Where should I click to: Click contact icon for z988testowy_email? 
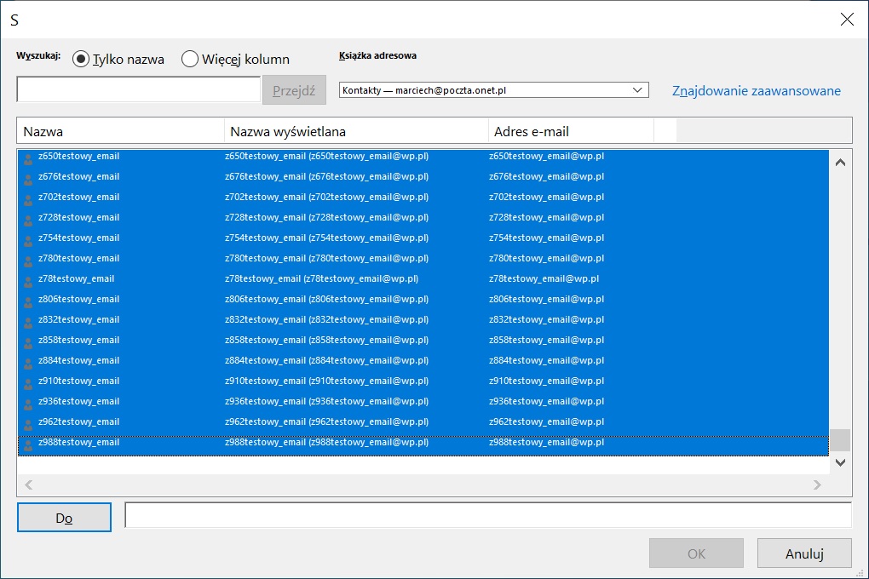click(x=28, y=443)
